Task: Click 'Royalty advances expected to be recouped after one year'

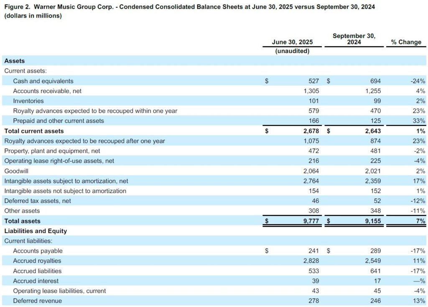Action: click(x=84, y=141)
